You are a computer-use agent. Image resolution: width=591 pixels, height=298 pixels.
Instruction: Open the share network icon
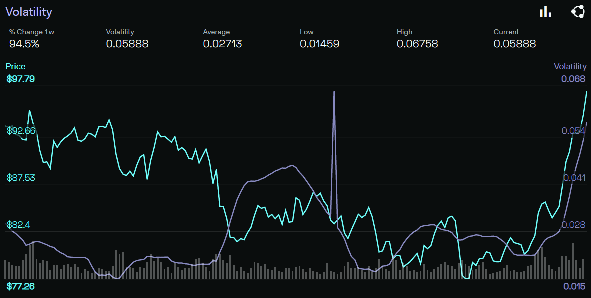coord(578,11)
